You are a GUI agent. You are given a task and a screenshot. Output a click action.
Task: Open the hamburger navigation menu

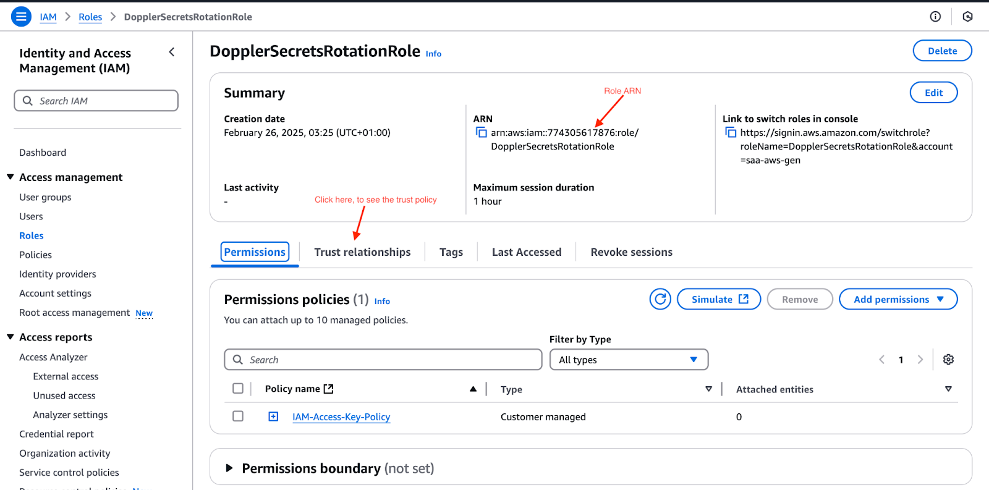21,17
